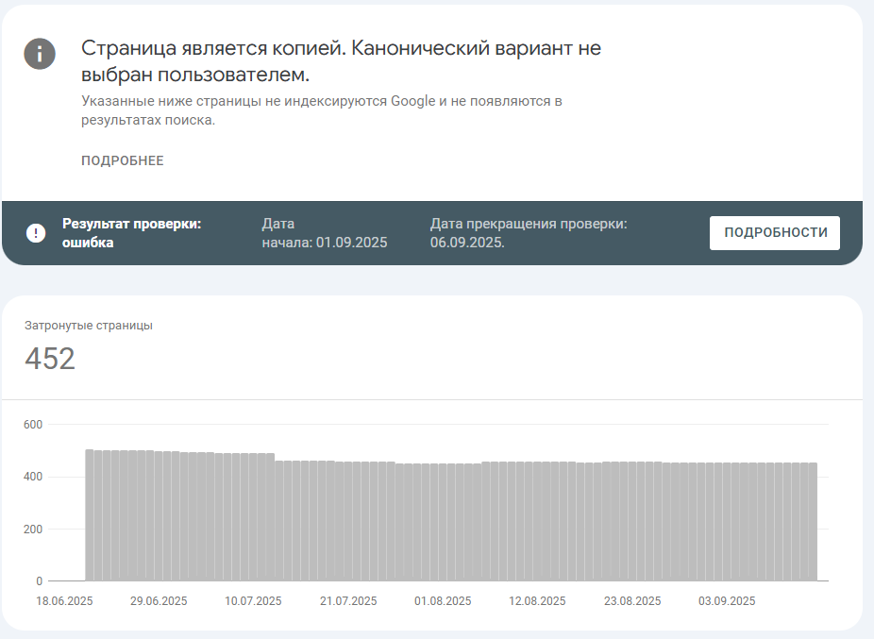Select the 452 affected pages count
The width and height of the screenshot is (874, 639).
50,359
